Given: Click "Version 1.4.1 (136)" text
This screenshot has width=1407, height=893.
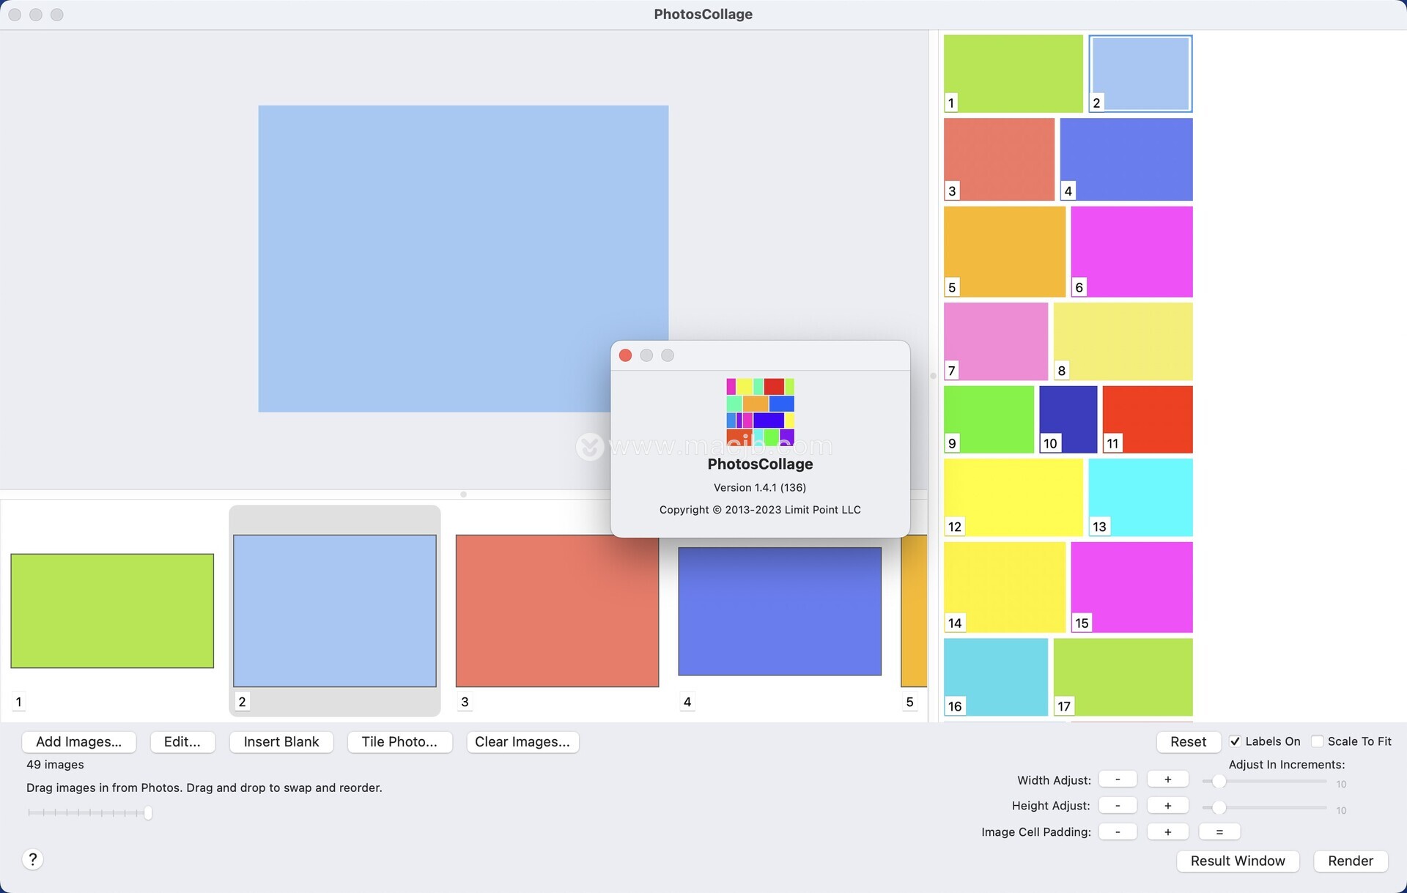Looking at the screenshot, I should click(x=760, y=488).
